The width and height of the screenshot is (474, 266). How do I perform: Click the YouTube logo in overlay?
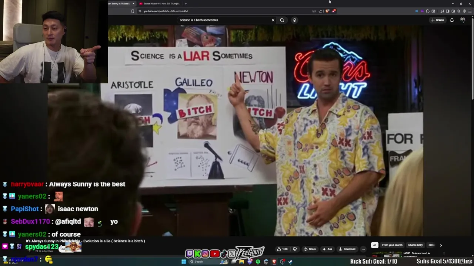tap(214, 254)
